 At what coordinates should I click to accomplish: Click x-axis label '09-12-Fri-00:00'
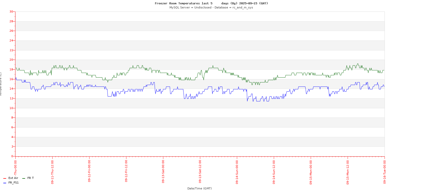[89, 171]
